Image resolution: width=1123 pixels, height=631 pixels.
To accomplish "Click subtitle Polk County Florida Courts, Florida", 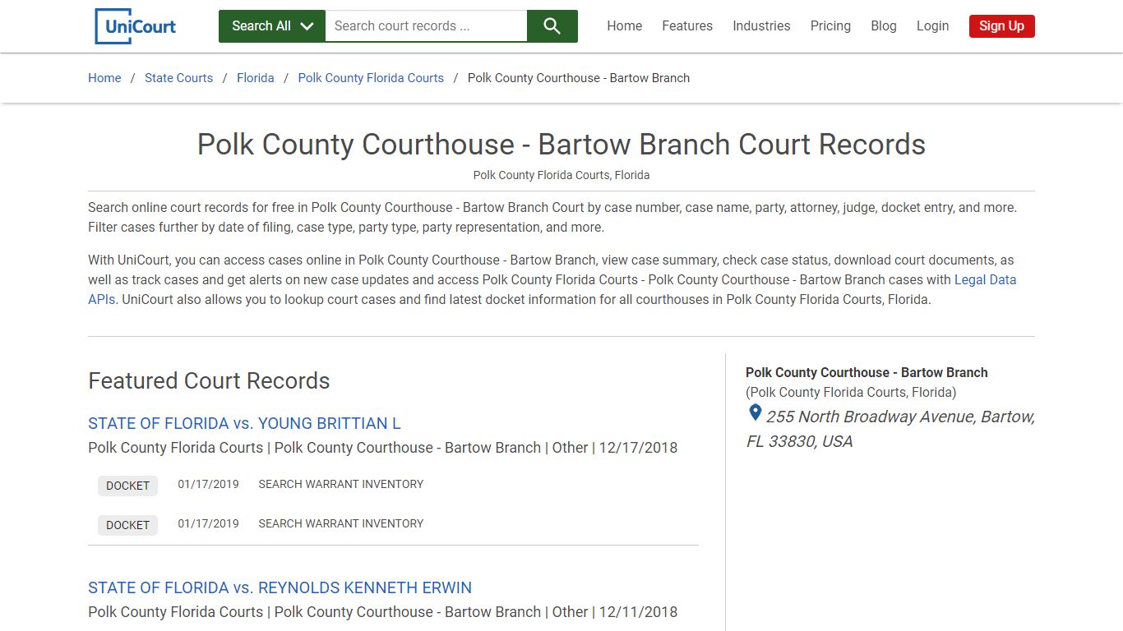I will click(x=561, y=175).
